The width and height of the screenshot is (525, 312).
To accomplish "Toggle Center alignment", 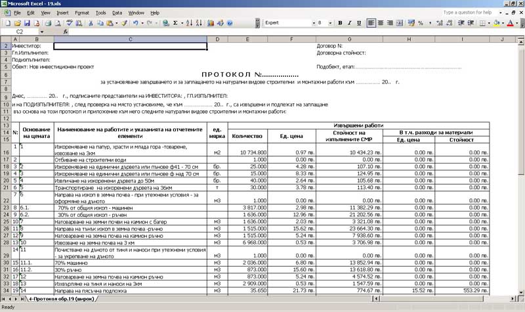I will 381,23.
